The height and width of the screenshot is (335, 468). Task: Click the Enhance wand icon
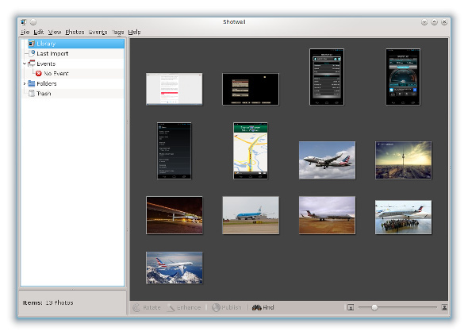[171, 307]
